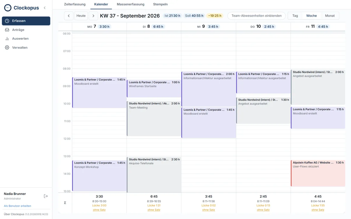Select the FR 11 day header
This screenshot has width=351, height=219.
pyautogui.click(x=318, y=27)
